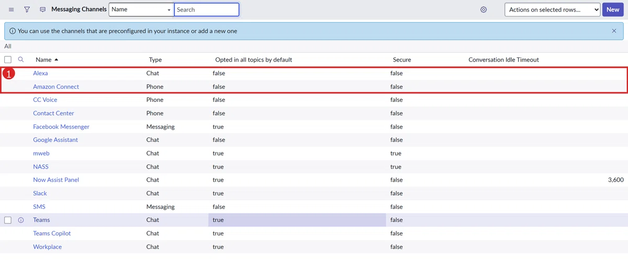Open the SMS channel record

click(x=39, y=207)
